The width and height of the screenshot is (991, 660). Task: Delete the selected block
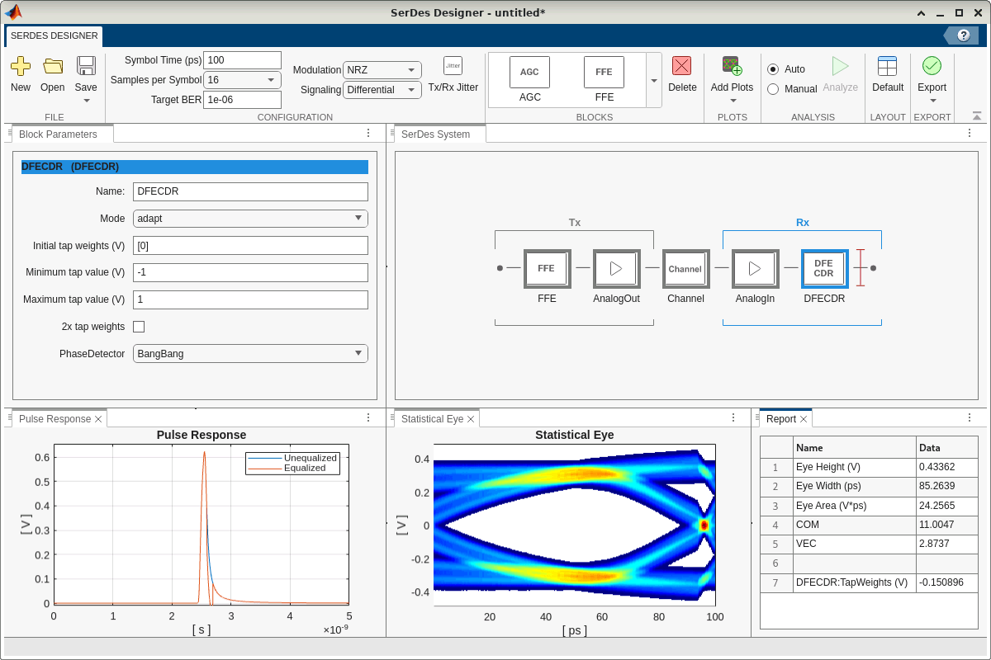tap(681, 67)
